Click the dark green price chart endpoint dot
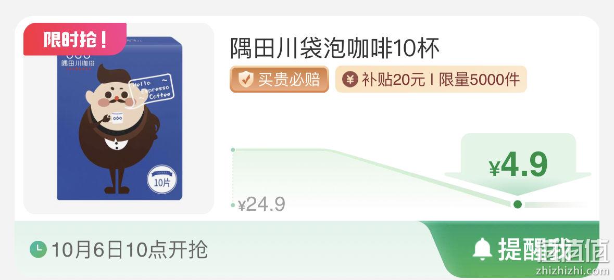 tap(518, 204)
